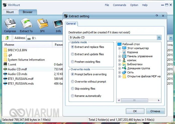Open the File menu
The height and width of the screenshot is (124, 175).
(x=107, y=5)
